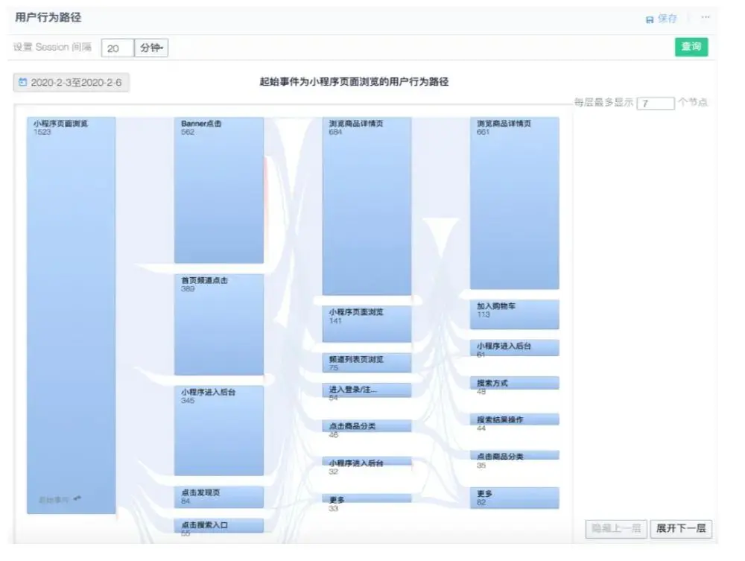Select the 浏览商品详情页 684 node
The width and height of the screenshot is (745, 561).
point(367,206)
